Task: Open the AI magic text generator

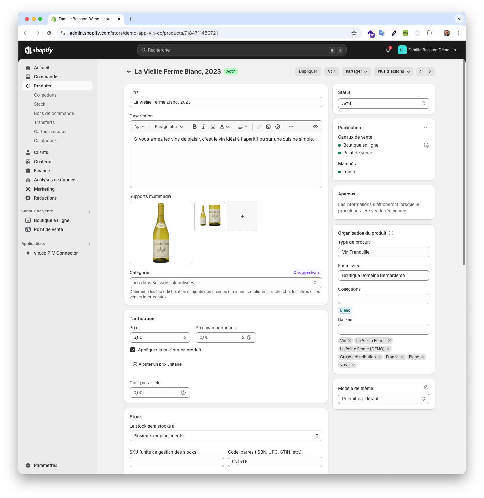Action: click(139, 127)
